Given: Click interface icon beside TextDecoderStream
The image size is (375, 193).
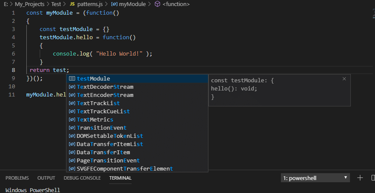Looking at the screenshot, I should (72, 87).
